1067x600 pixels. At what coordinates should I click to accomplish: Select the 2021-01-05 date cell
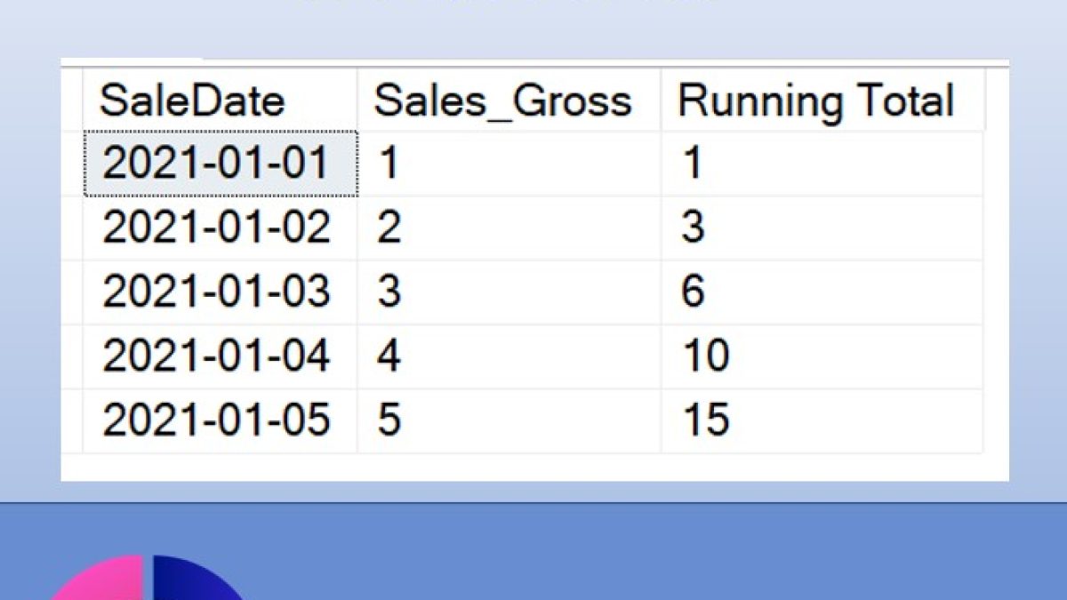point(220,420)
